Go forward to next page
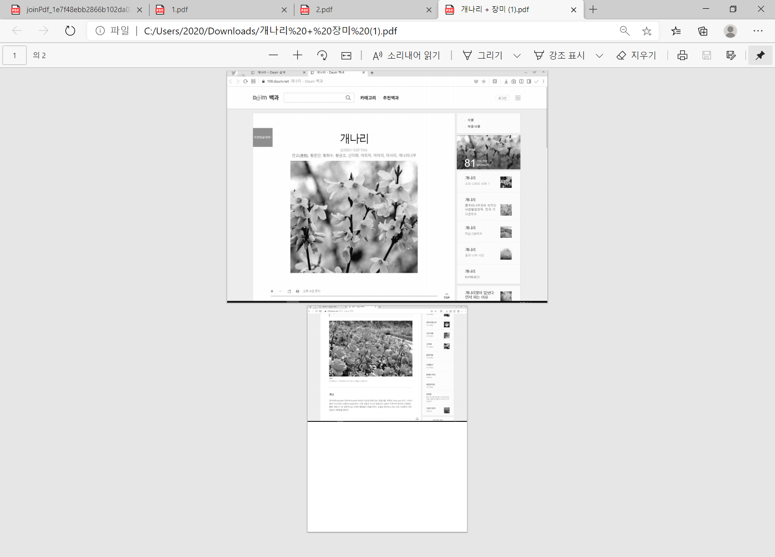Viewport: 775px width, 557px height. [x=44, y=31]
